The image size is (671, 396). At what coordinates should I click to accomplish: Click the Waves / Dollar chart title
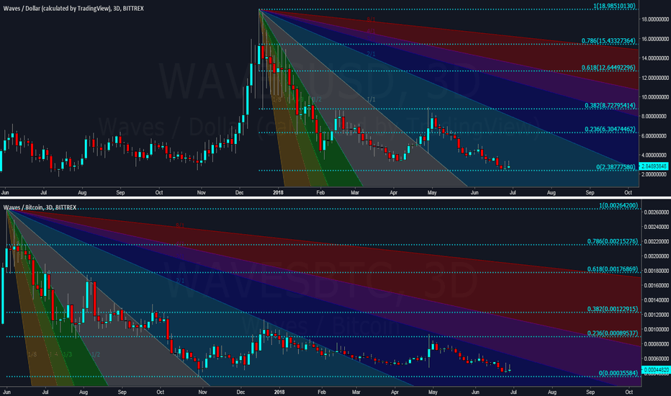point(73,8)
